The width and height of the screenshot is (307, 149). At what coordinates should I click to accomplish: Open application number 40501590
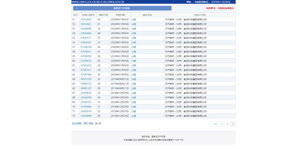tap(86, 79)
